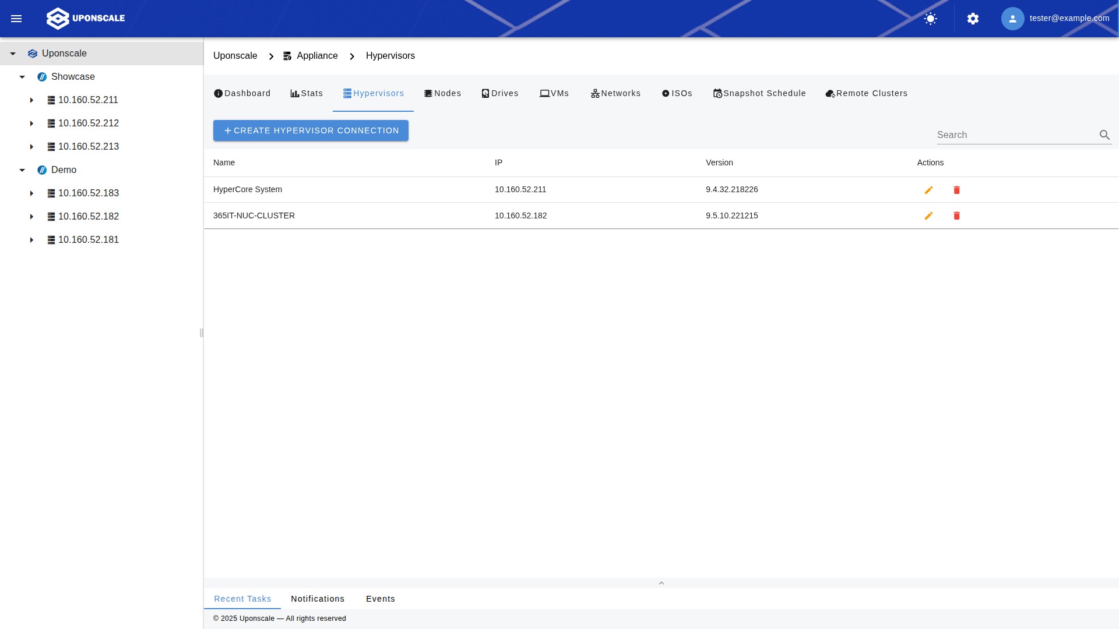Collapse the Demo tree group

[22, 170]
